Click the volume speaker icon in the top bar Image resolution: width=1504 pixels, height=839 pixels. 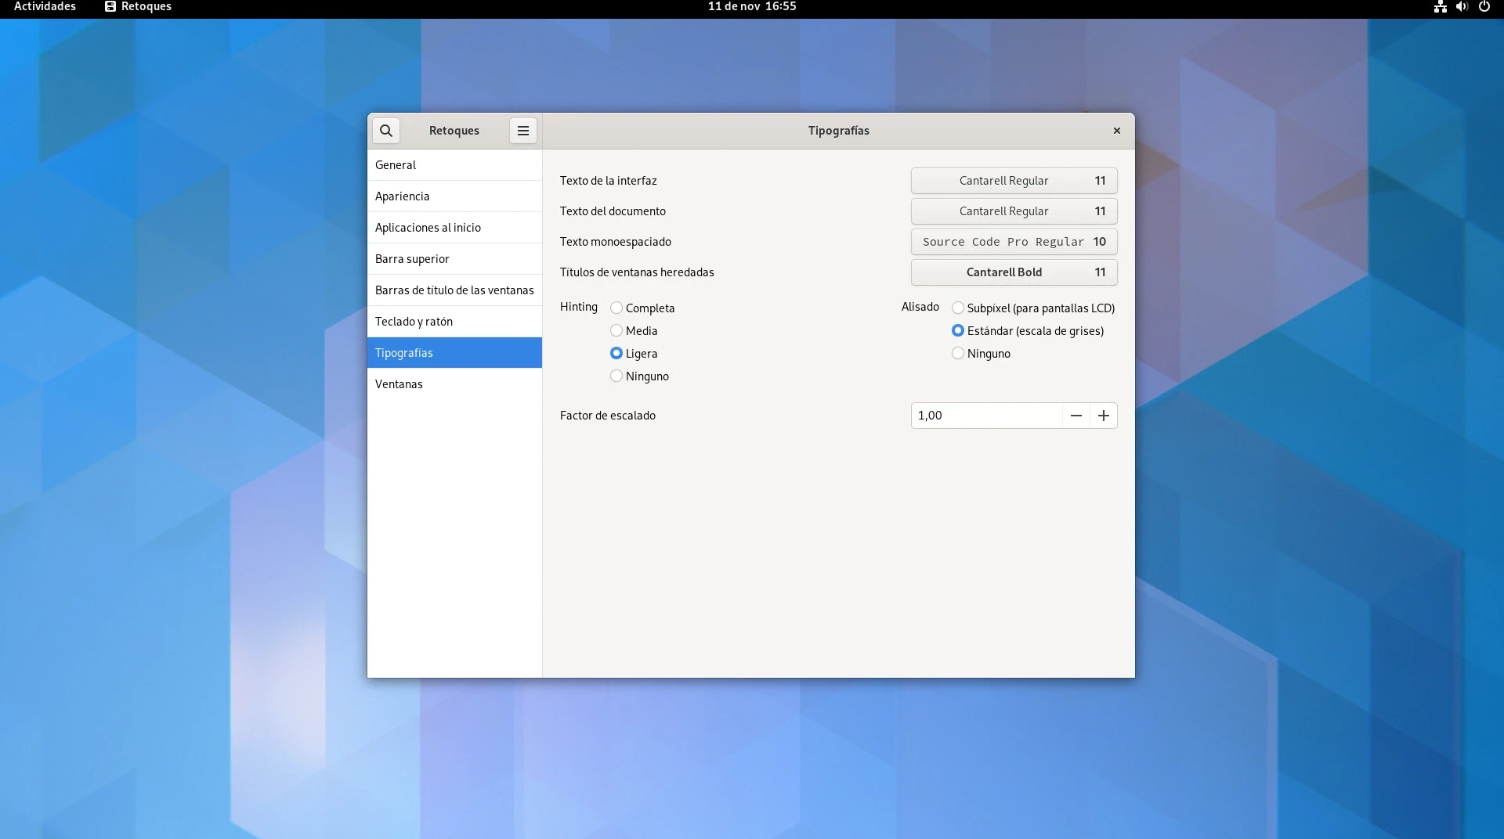tap(1462, 7)
